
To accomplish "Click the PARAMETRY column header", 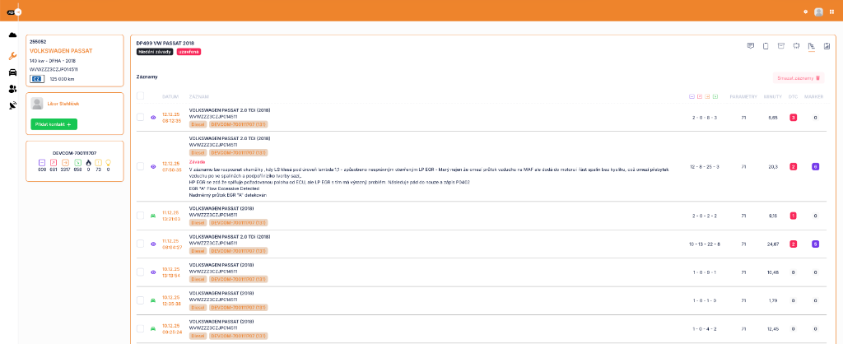I will (x=743, y=96).
